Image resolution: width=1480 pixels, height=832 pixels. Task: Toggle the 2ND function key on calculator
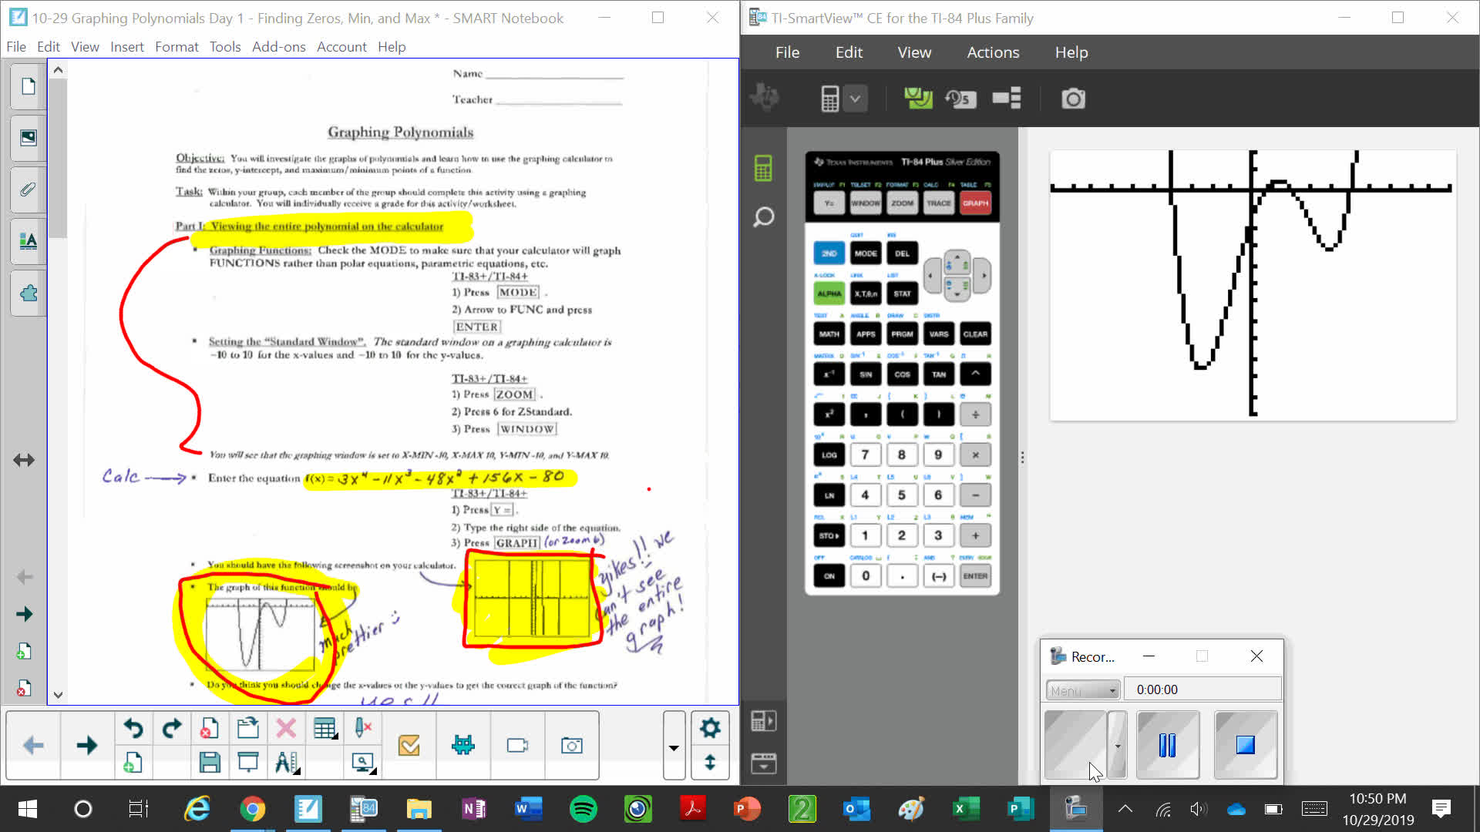click(829, 253)
